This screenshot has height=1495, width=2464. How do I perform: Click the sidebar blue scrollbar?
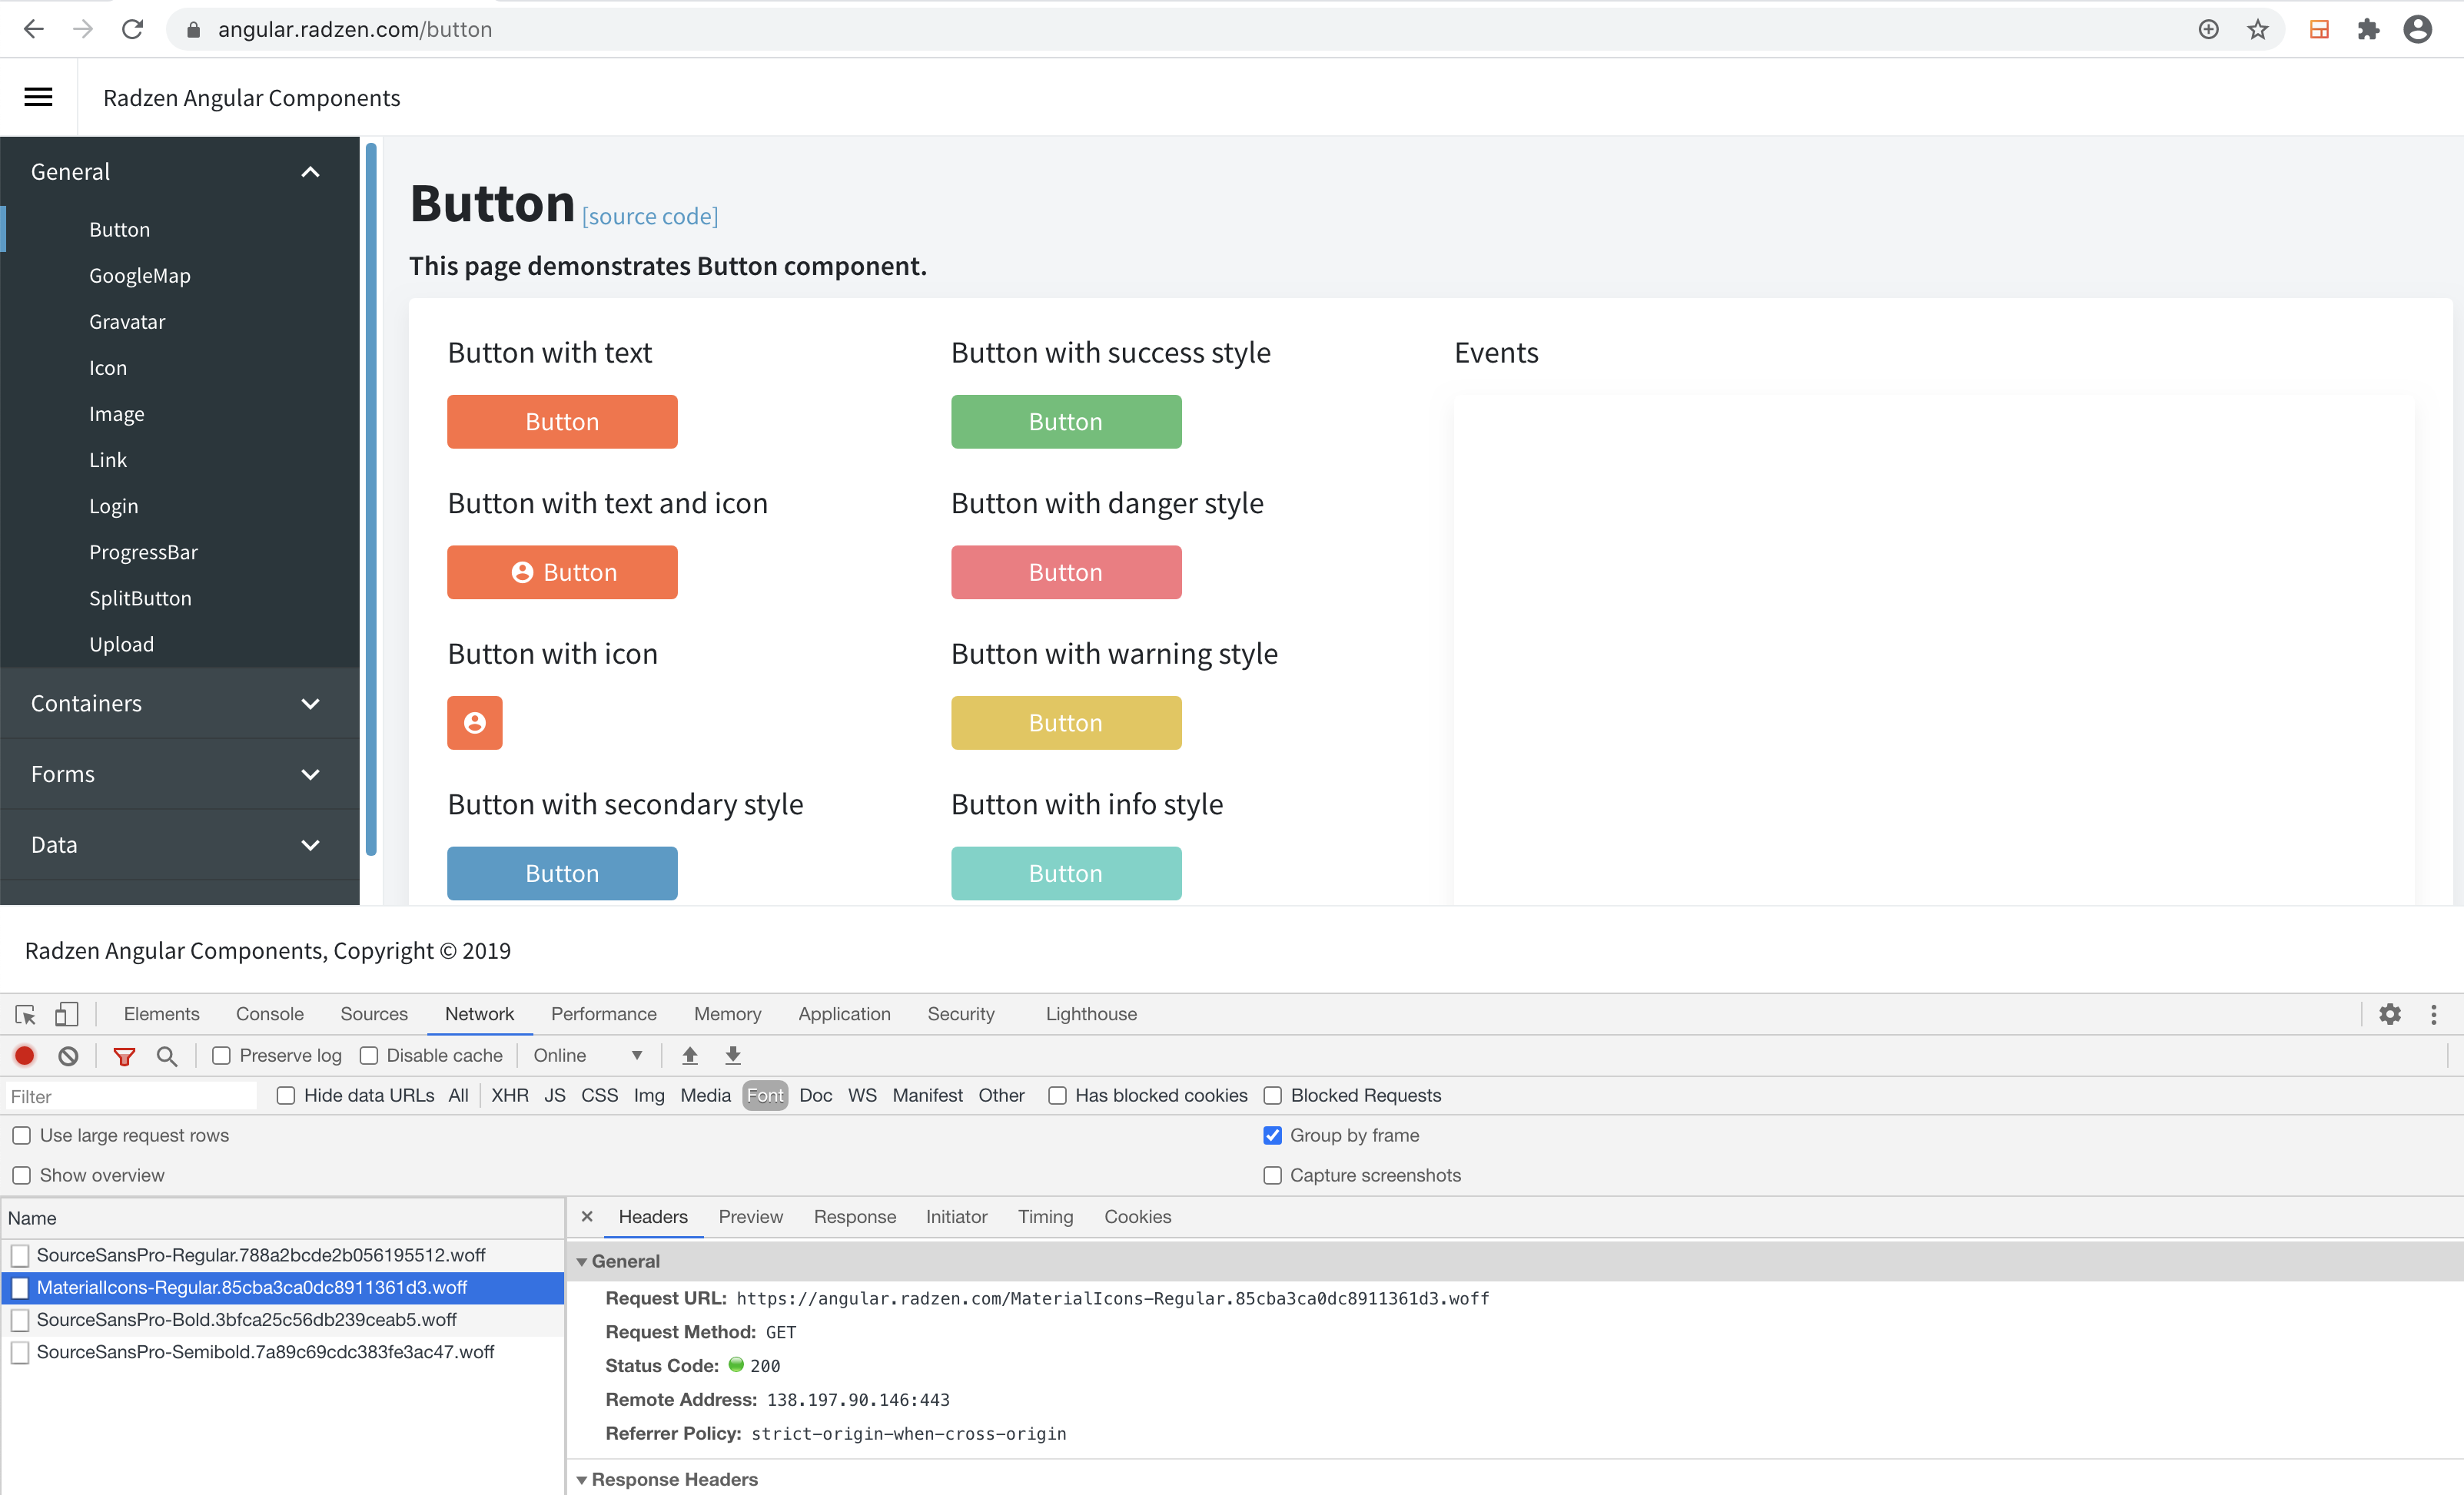point(371,499)
